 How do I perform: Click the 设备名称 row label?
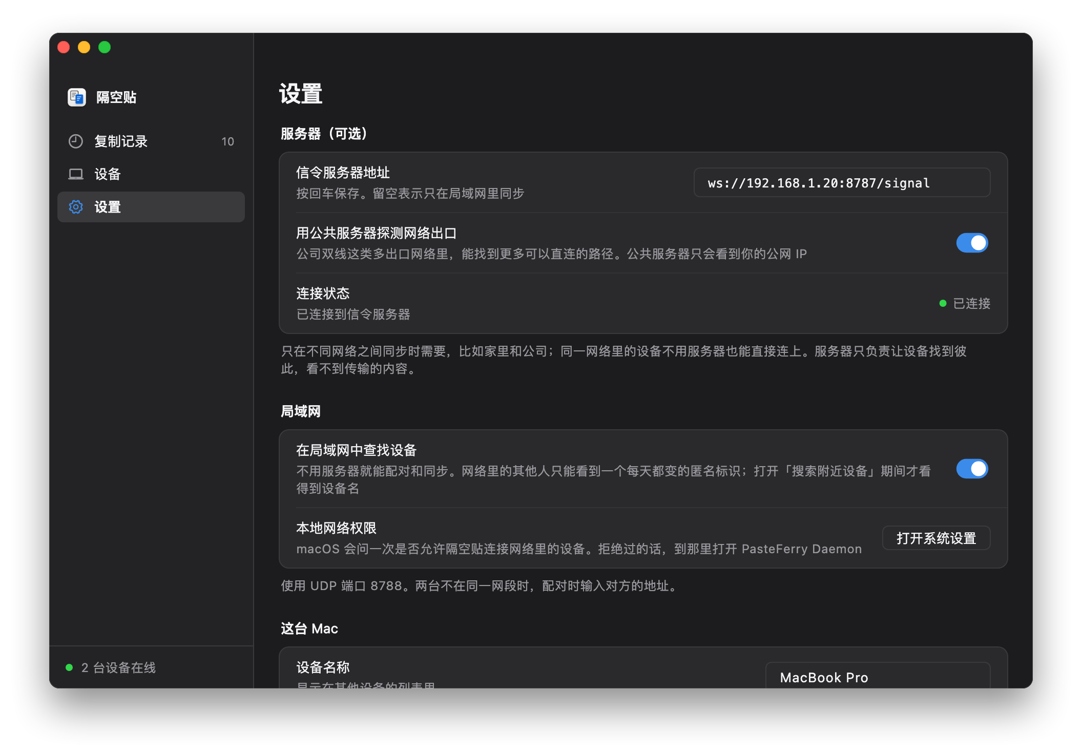(x=323, y=667)
